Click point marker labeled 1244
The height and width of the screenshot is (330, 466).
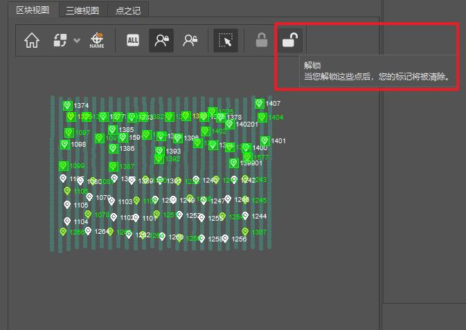pyautogui.click(x=245, y=216)
